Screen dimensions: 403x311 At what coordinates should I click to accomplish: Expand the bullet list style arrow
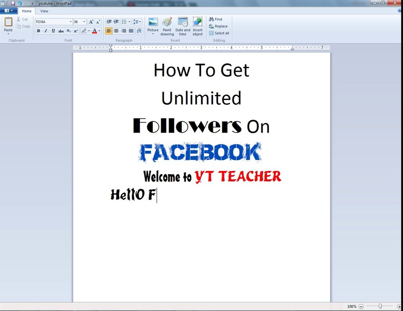[129, 22]
